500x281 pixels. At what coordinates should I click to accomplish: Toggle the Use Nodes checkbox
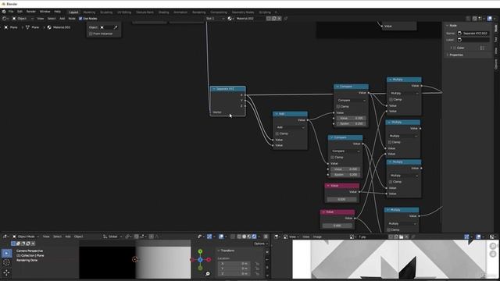(x=80, y=19)
